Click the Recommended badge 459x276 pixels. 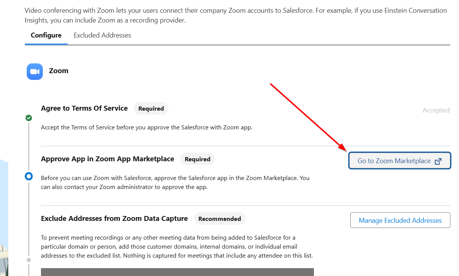pyautogui.click(x=220, y=219)
